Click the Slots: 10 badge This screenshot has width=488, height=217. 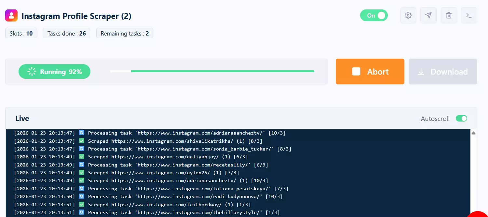point(21,33)
